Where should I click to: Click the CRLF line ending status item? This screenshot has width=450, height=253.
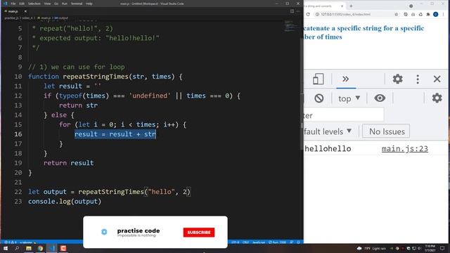click(245, 242)
